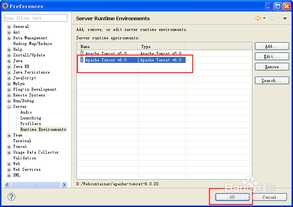
Task: Sort by the Name column header
Action: 107,47
